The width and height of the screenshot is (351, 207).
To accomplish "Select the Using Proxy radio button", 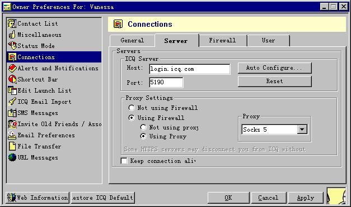I will (x=143, y=136).
